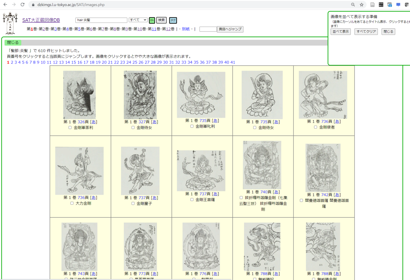Open the 閻曼徳迦菩薩 thumbnail image

pyautogui.click(x=323, y=168)
